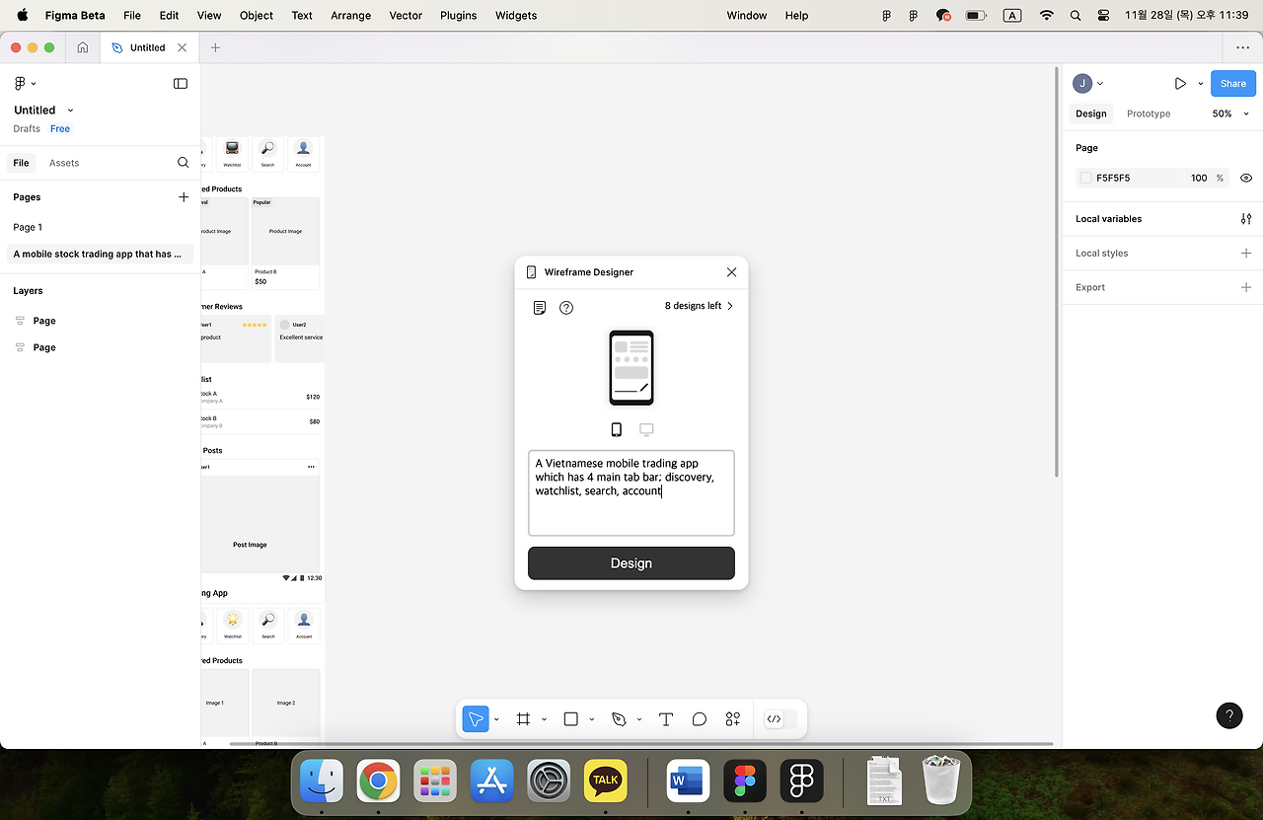Select the 'Post Image' placeholder on canvas
This screenshot has width=1263, height=820.
[260, 523]
